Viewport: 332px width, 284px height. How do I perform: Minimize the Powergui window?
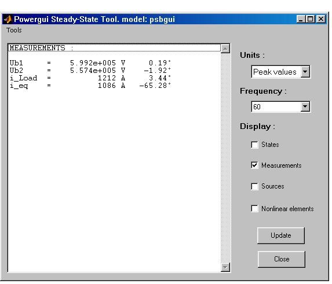[301, 19]
